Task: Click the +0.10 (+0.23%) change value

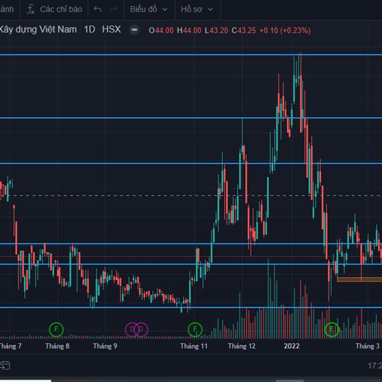Action: coord(285,31)
